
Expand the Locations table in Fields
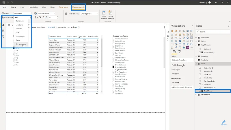(x=196, y=56)
